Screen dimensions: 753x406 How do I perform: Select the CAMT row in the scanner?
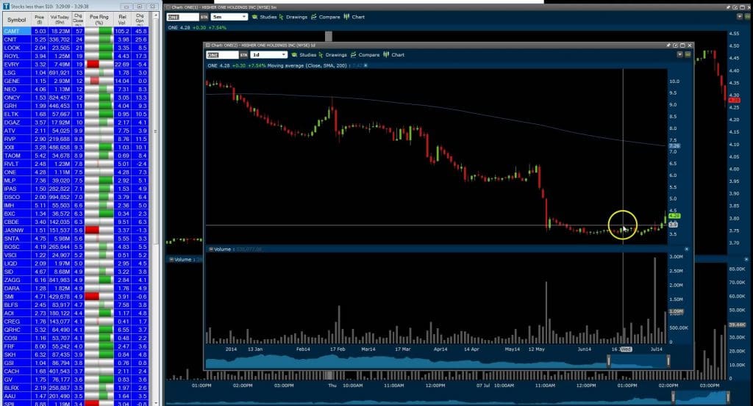[76, 31]
